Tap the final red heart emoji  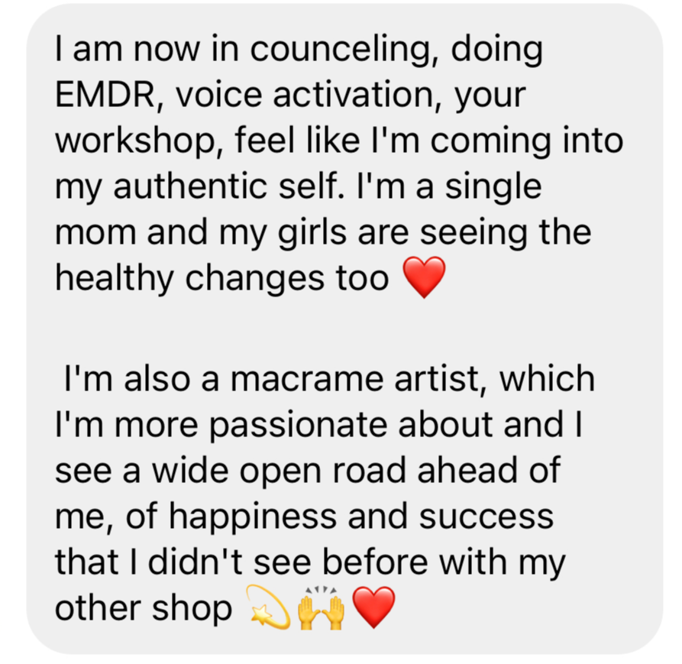click(373, 607)
